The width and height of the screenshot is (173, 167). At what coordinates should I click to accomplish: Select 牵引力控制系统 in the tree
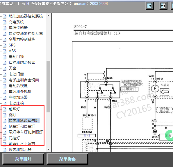coord(22,39)
